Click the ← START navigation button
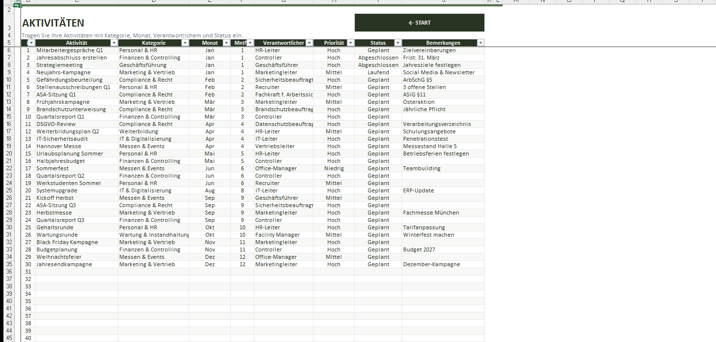Screen dimensions: 716x342 tap(419, 23)
